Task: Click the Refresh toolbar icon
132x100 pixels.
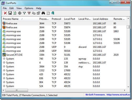Action: click(15, 13)
